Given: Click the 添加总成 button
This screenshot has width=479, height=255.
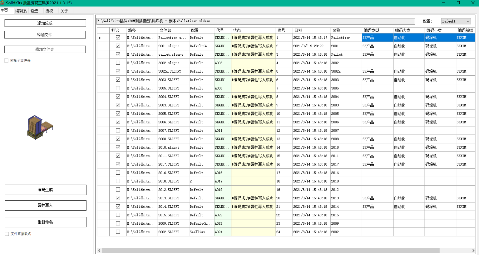Looking at the screenshot, I should click(x=45, y=23).
